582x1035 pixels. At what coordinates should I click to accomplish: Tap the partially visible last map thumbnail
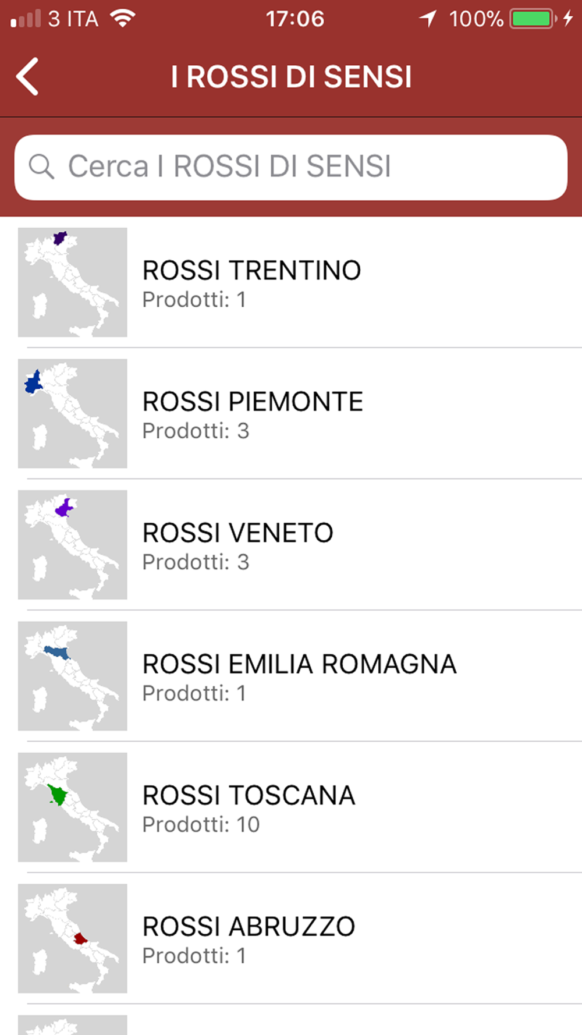point(73,1025)
